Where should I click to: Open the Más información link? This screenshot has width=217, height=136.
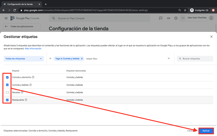33,49
